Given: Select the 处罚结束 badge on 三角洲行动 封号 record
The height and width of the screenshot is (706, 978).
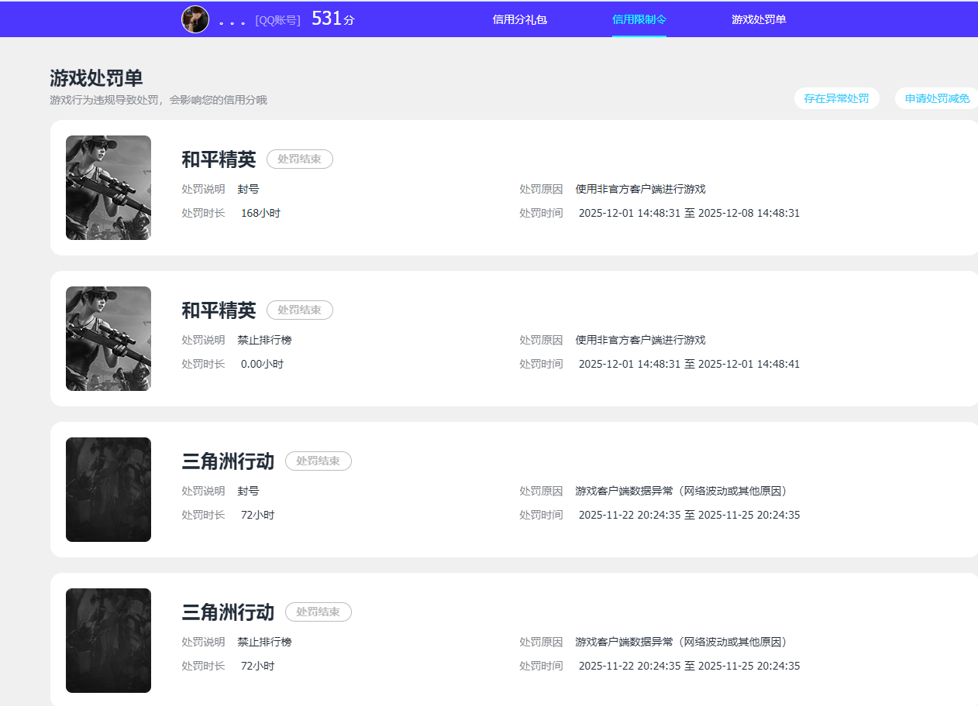Looking at the screenshot, I should click(319, 461).
